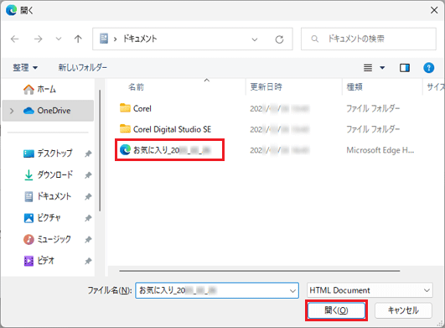445x328 pixels.
Task: Click the navigation pane vertical scrollbar
Action: pyautogui.click(x=100, y=150)
